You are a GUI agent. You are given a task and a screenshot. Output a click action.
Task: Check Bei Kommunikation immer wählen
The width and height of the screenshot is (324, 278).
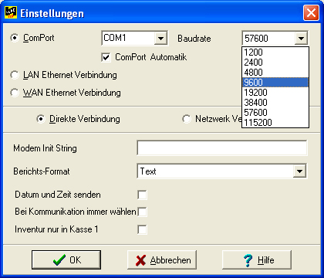pyautogui.click(x=142, y=212)
